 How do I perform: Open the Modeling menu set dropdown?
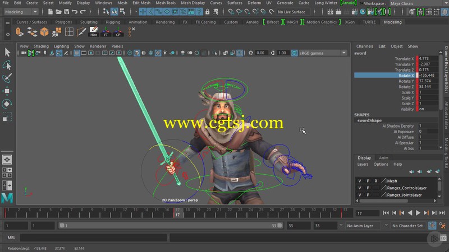(x=21, y=12)
